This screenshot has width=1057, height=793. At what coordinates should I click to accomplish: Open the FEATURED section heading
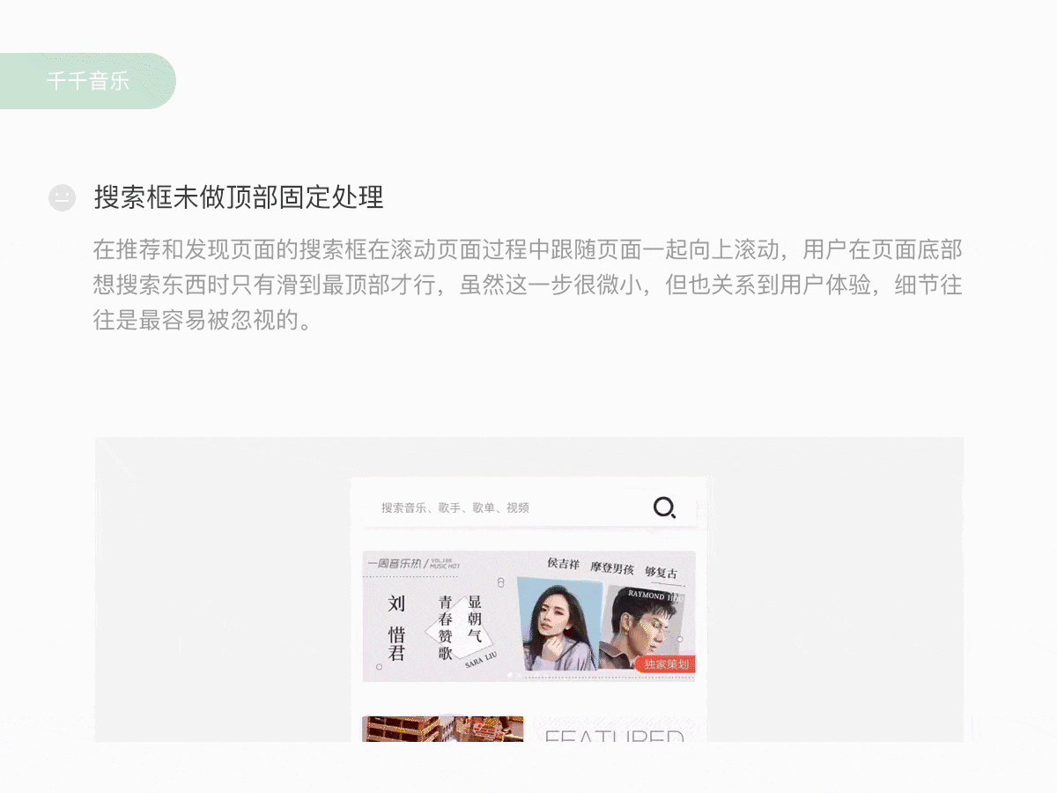pos(614,736)
